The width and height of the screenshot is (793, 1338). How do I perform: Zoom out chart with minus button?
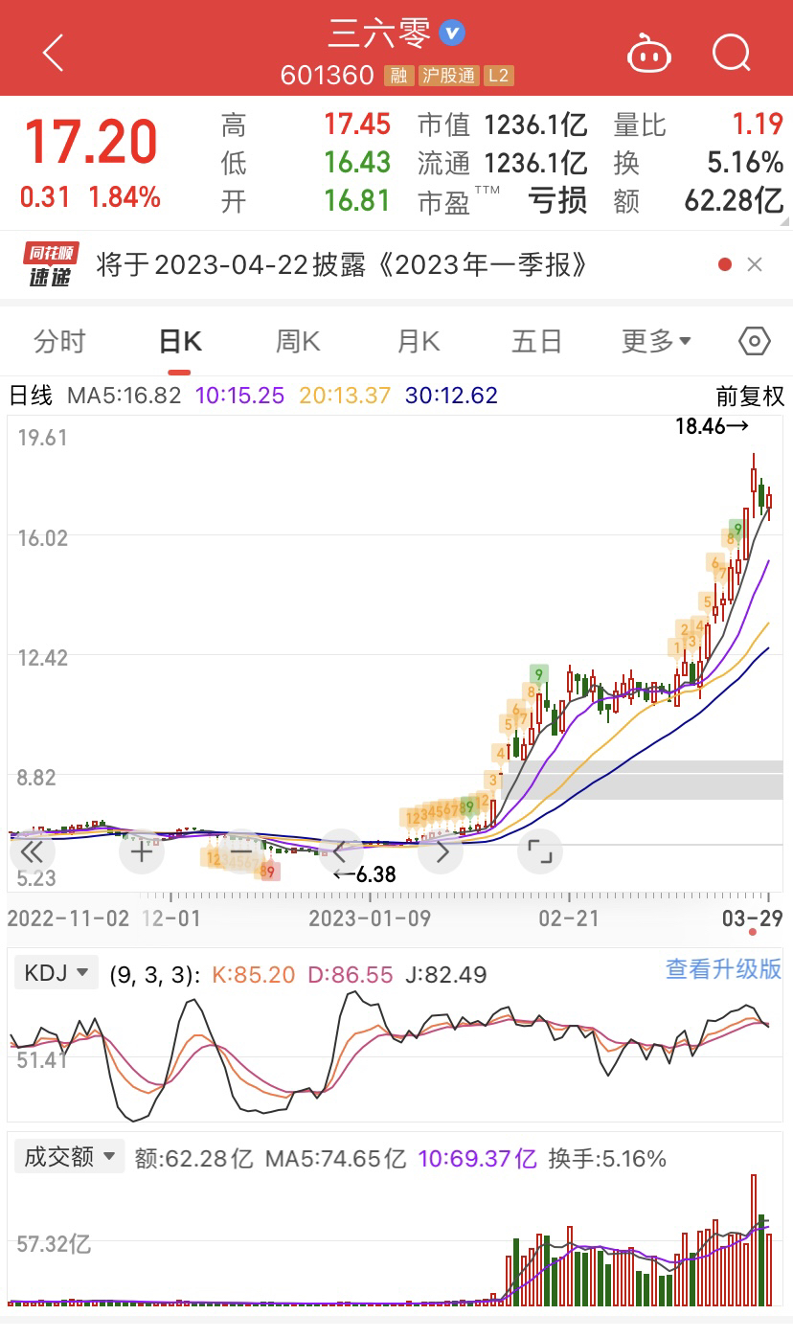point(240,850)
